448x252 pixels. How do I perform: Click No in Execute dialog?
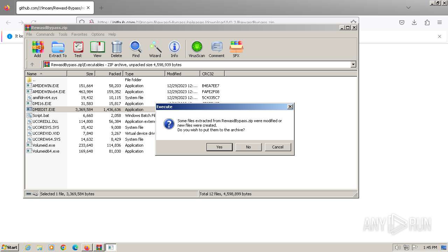coord(248,147)
